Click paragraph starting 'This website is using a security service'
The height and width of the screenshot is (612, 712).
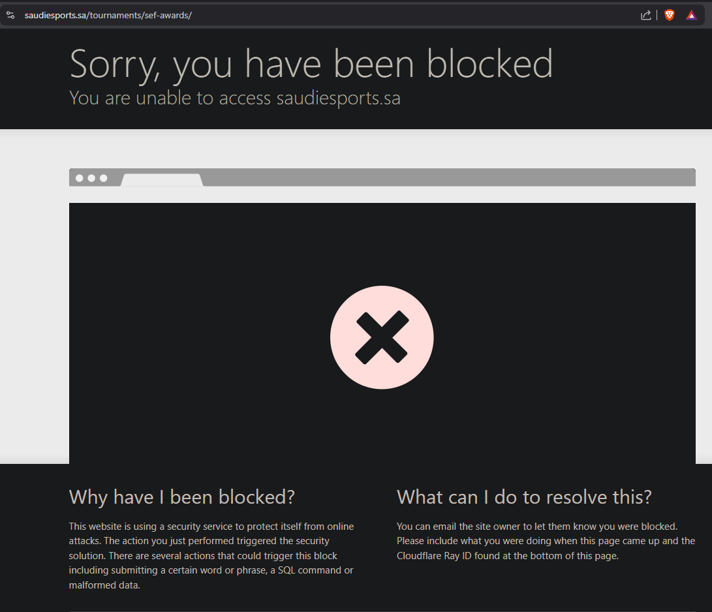[x=211, y=556]
